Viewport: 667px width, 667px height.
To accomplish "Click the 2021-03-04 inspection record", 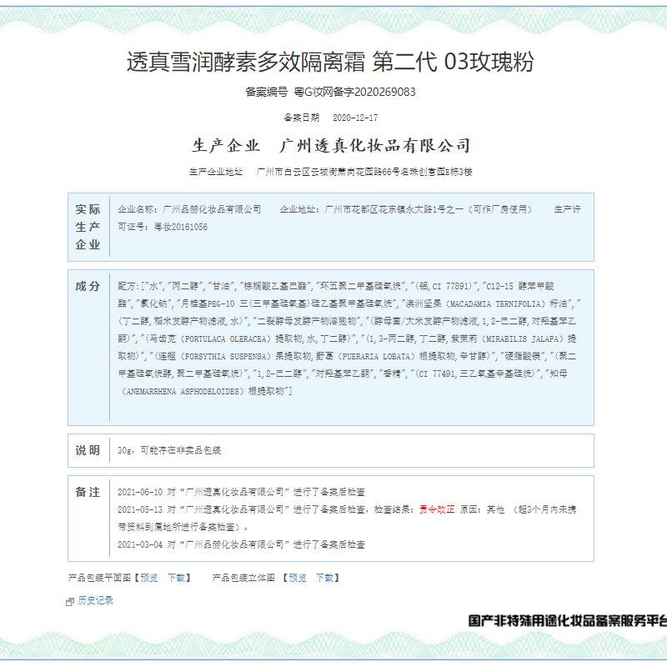I will click(242, 544).
